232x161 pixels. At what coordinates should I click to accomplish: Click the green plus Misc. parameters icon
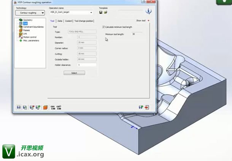tap(21, 41)
